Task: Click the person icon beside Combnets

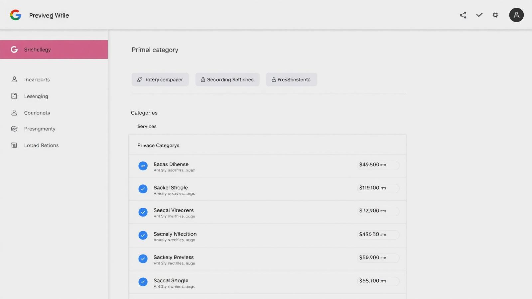Action: click(x=14, y=113)
